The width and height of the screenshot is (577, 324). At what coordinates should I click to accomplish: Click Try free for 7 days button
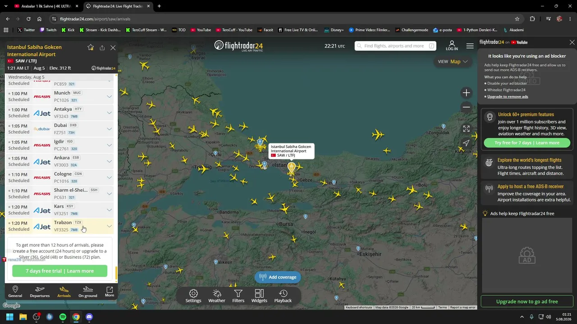[527, 143]
